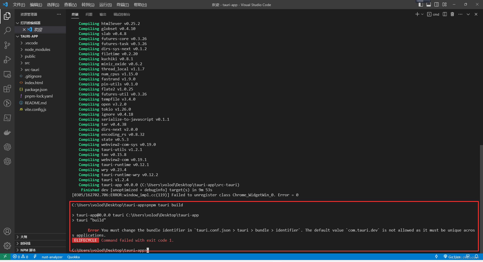The image size is (483, 262).
Task: Open the README.md file
Action: coord(40,103)
